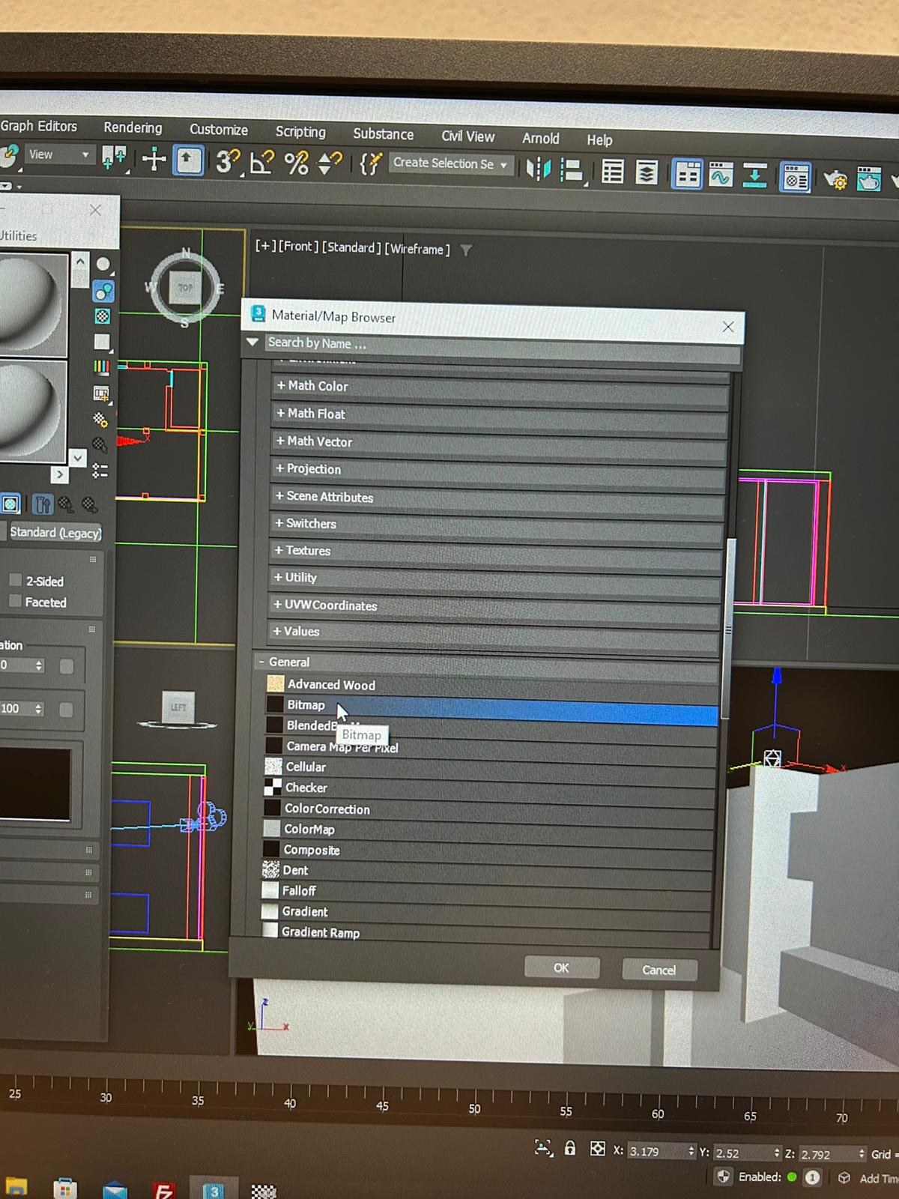Open the Schematic View icon

click(754, 177)
